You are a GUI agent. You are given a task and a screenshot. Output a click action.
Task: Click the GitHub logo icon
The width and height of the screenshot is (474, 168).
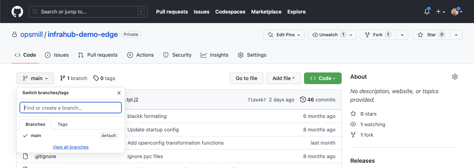pos(17,12)
